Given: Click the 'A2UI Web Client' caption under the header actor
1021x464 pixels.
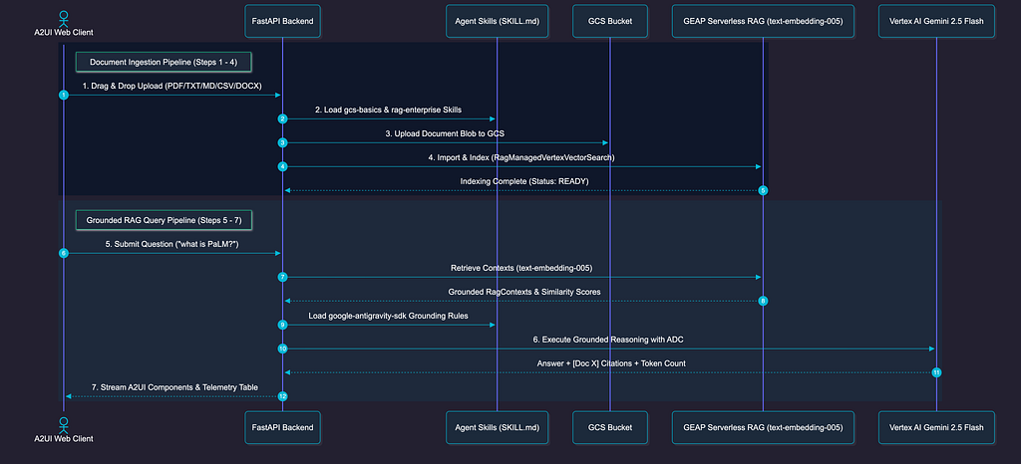Looking at the screenshot, I should 63,32.
